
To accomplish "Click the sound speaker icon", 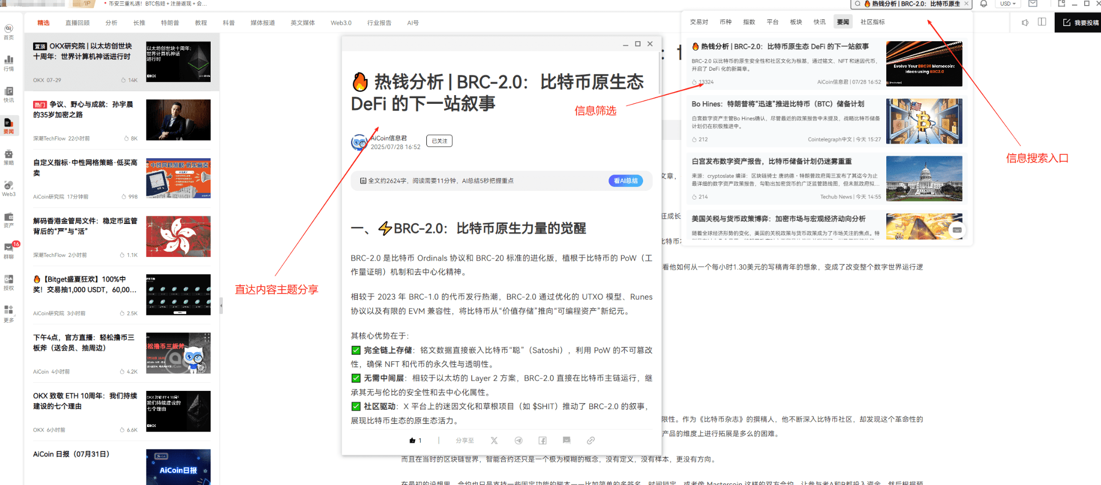I will (x=1025, y=22).
